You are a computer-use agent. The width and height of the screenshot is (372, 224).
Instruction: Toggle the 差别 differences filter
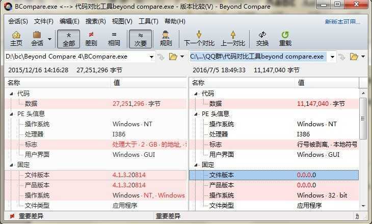pos(91,39)
